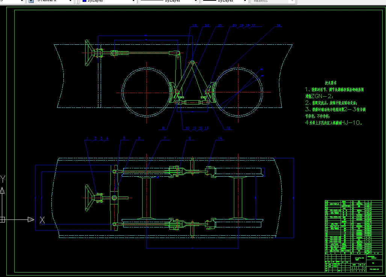Select part callout number 21

pyautogui.click(x=220, y=25)
